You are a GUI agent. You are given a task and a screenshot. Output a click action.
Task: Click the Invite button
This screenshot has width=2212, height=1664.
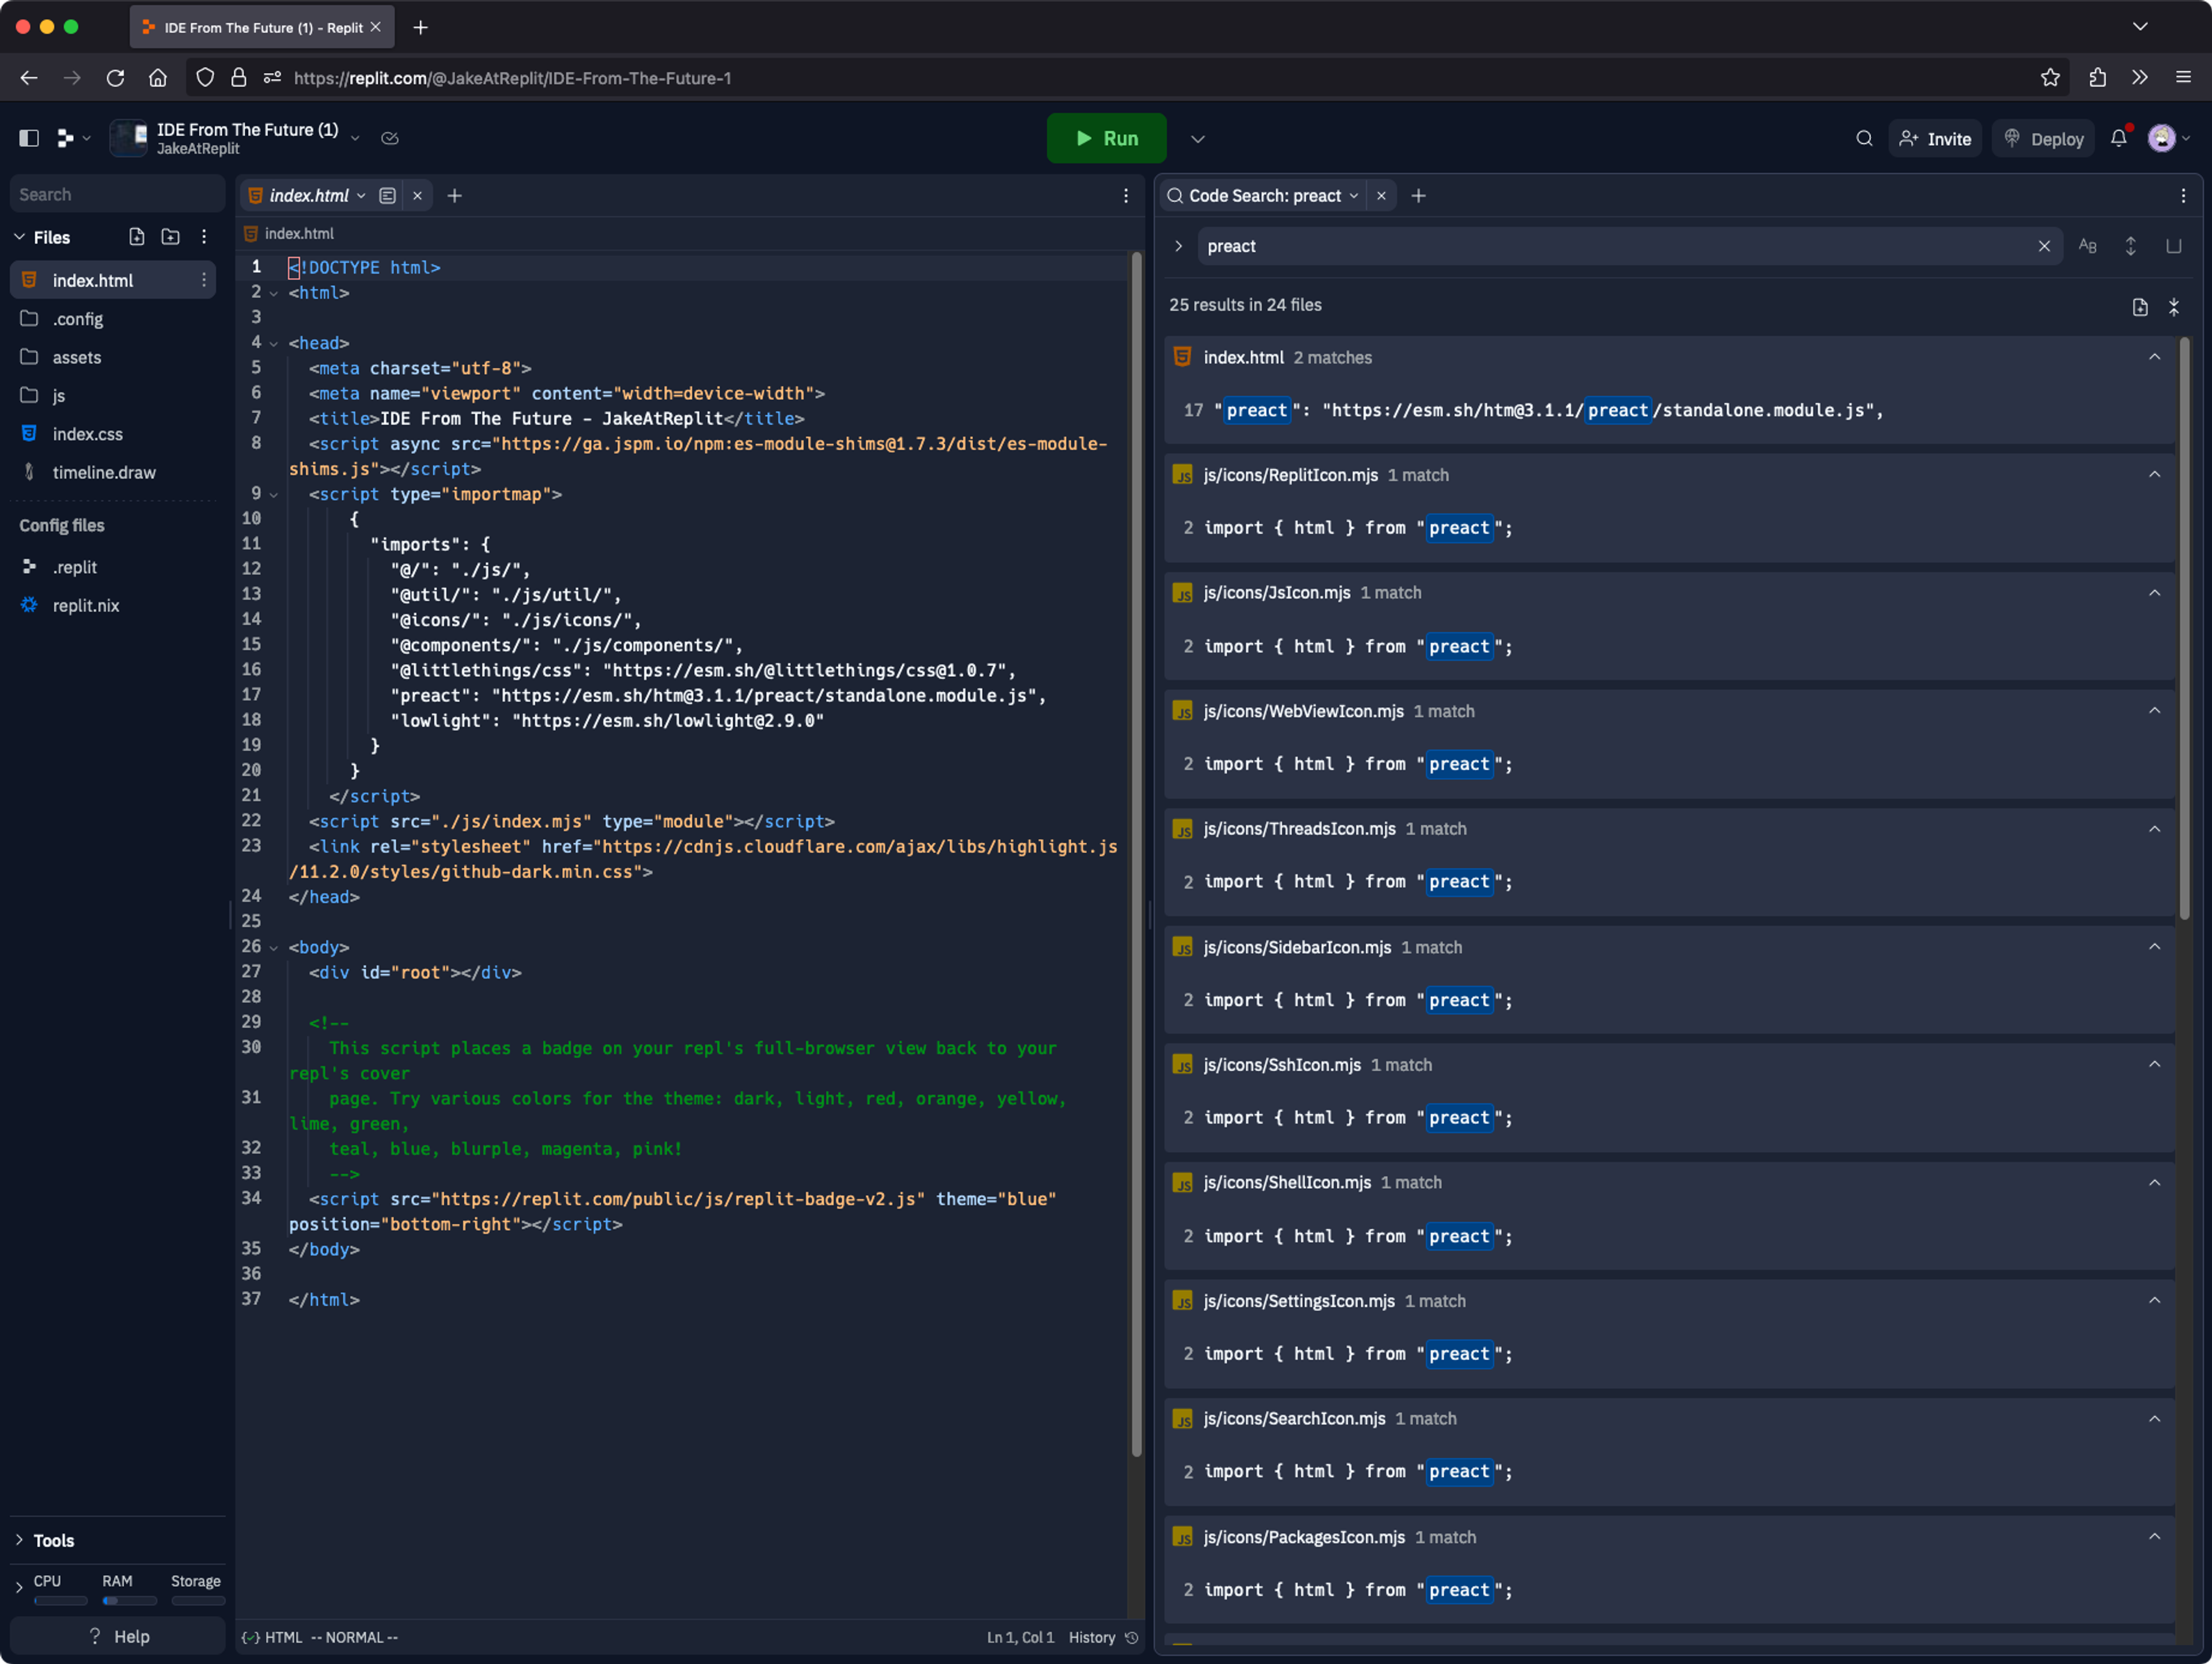[x=1935, y=138]
